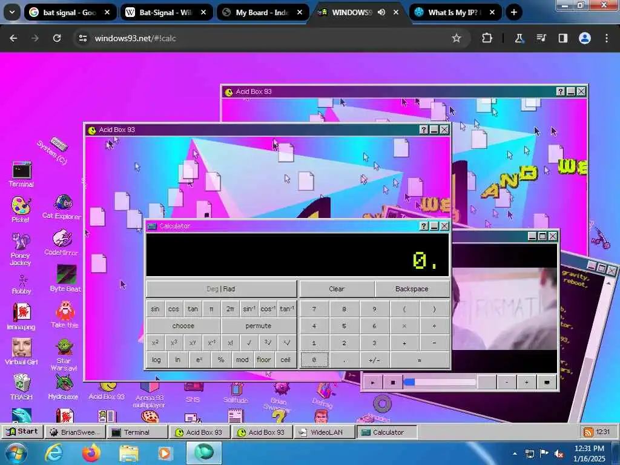Click Clear in the Calculator
Image resolution: width=620 pixels, height=465 pixels.
pos(337,289)
